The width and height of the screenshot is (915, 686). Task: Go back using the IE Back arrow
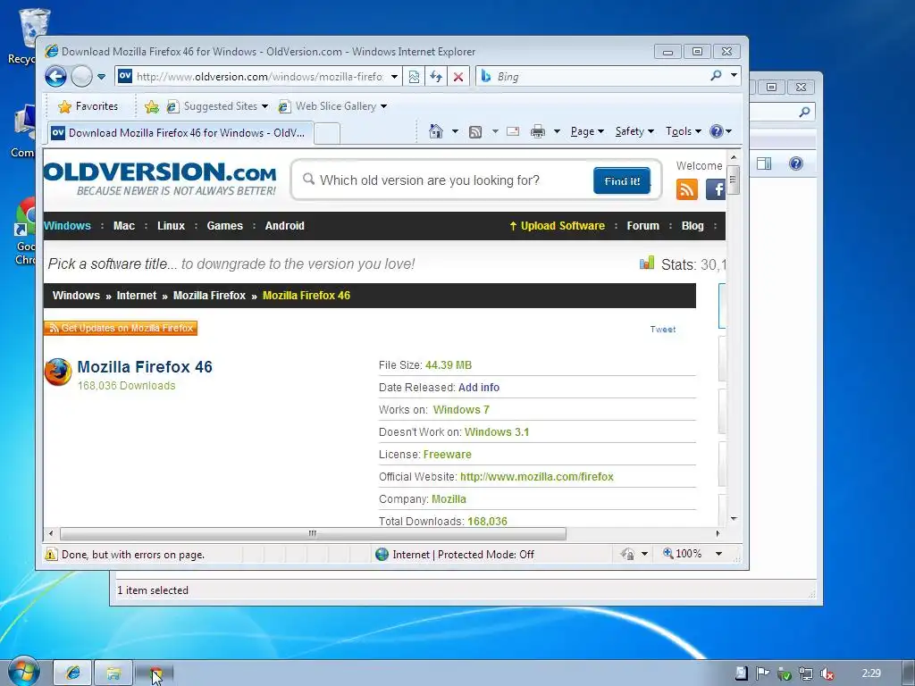pyautogui.click(x=56, y=77)
